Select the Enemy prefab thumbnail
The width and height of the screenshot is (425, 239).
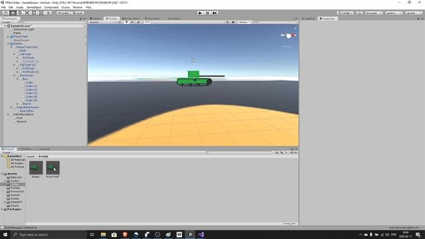tap(36, 168)
